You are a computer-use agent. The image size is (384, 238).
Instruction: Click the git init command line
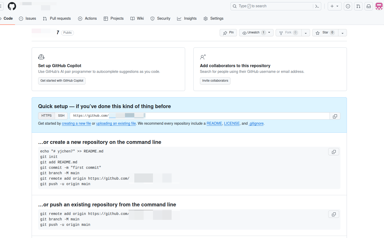(x=49, y=157)
